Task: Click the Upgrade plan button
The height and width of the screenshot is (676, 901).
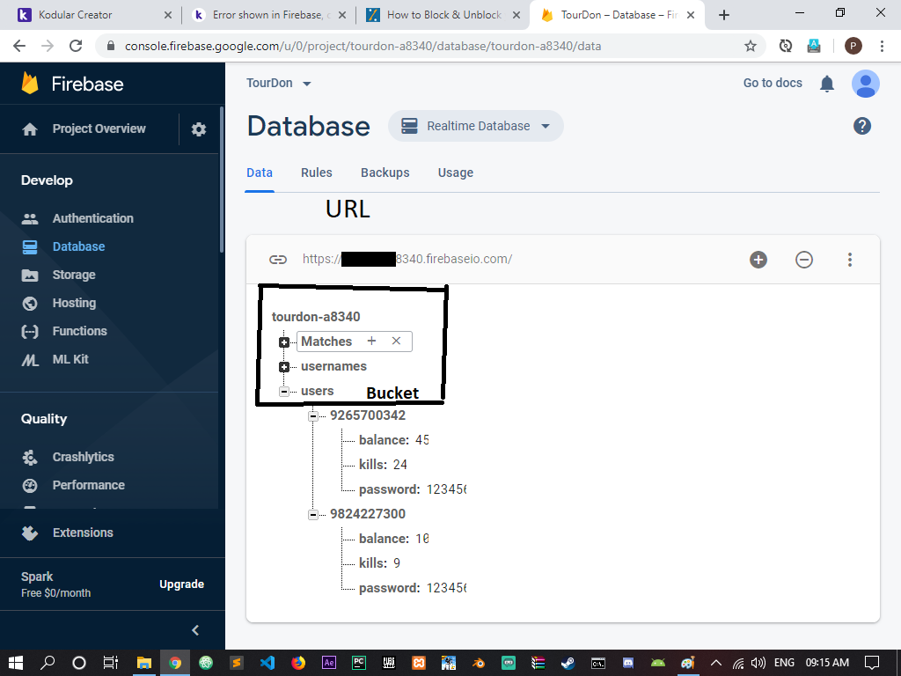Action: (x=181, y=584)
